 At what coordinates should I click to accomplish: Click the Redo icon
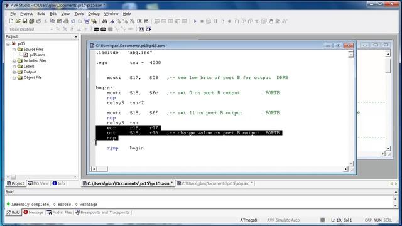(80, 21)
